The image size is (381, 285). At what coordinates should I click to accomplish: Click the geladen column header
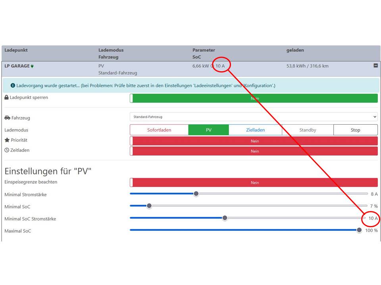point(295,50)
